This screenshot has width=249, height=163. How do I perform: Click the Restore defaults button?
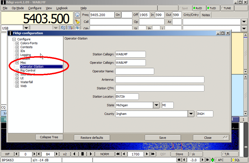(92, 138)
